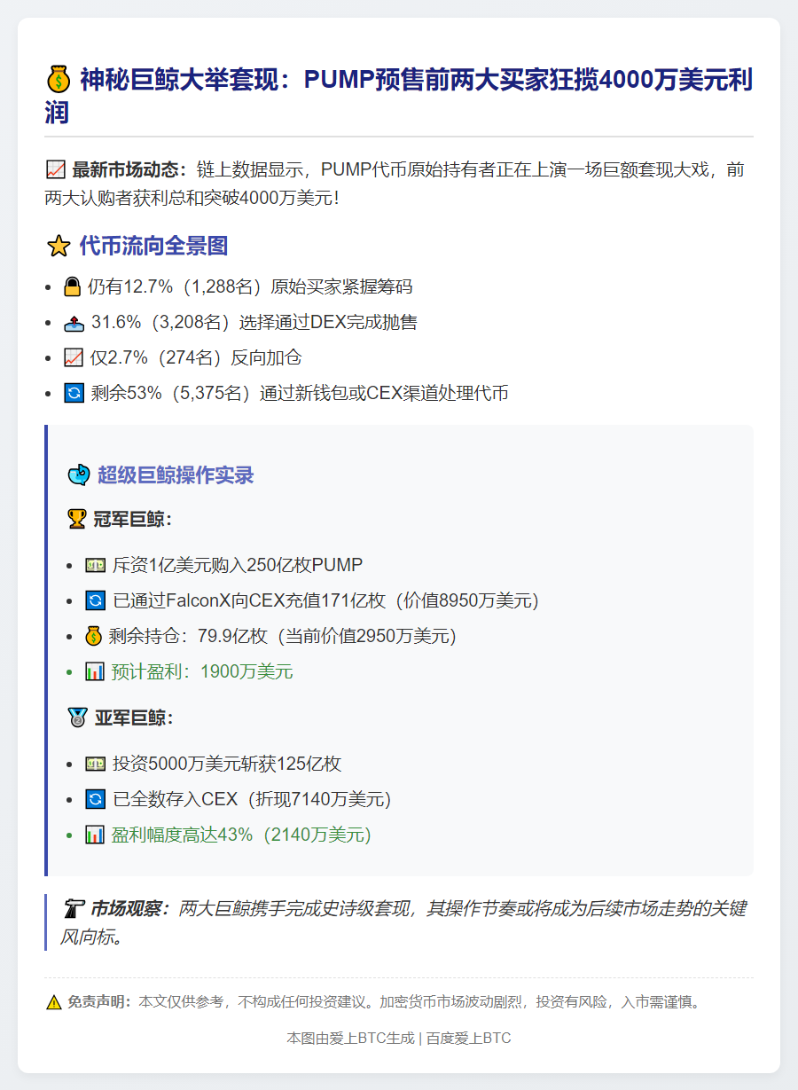Click the star icon beside 代币流向全景图
This screenshot has height=1090, width=798.
[x=58, y=246]
